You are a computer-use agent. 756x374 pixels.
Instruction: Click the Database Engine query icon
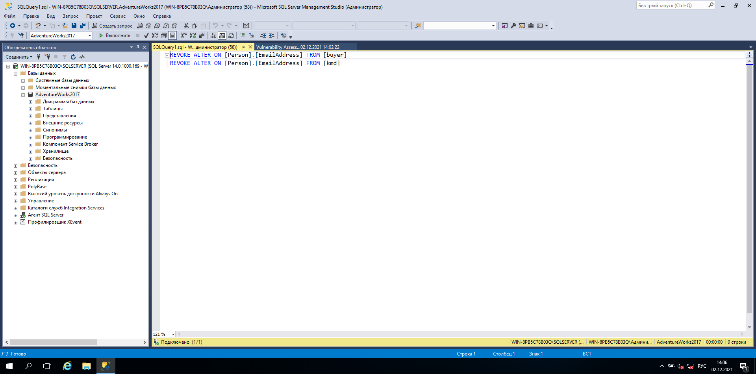click(140, 26)
